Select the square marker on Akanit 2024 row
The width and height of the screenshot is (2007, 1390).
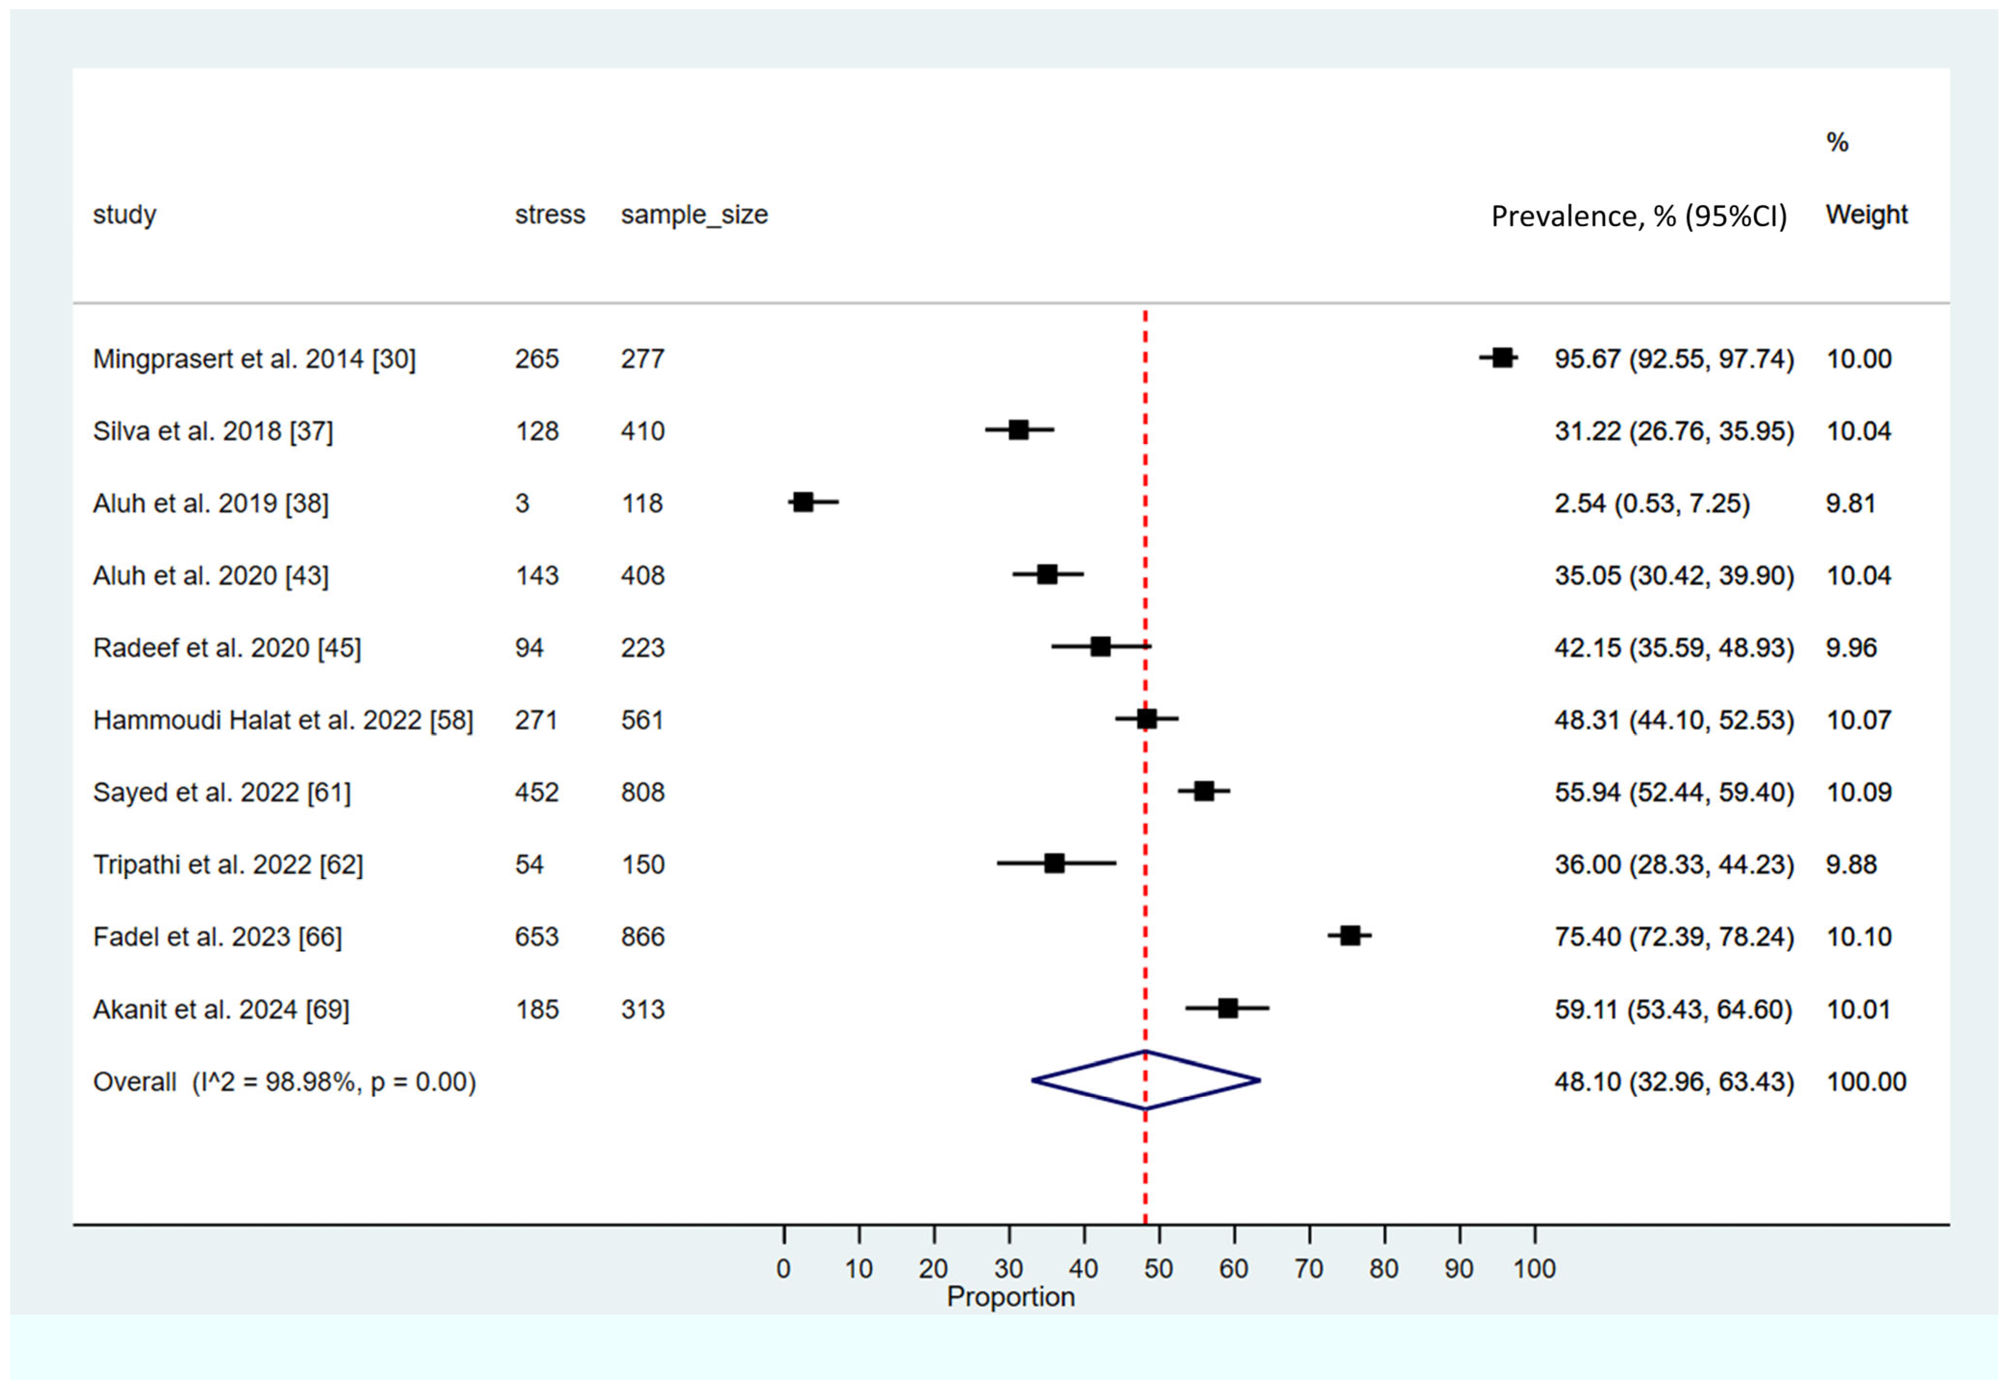pyautogui.click(x=1228, y=1009)
